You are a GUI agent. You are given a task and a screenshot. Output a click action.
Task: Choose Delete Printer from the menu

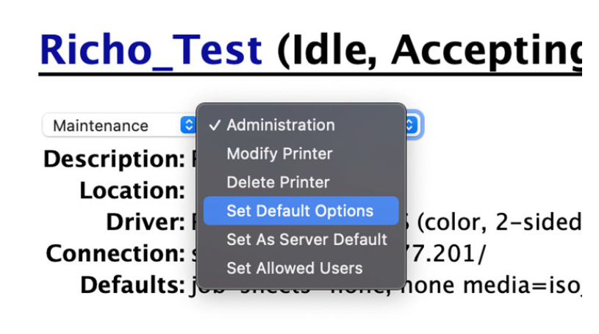[x=278, y=182]
